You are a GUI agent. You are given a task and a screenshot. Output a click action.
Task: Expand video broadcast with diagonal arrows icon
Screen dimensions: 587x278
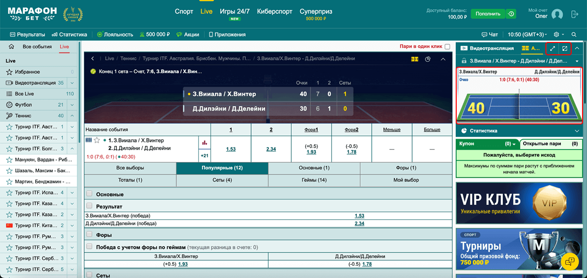552,48
